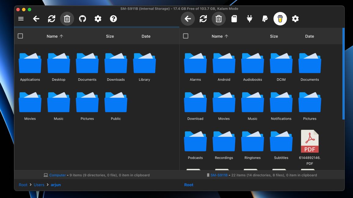
Task: Open the Users breadcrumb link
Action: click(39, 185)
